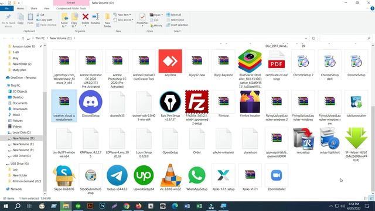The width and height of the screenshot is (375, 211).
Task: Click Copy path in Clipboard group
Action: tap(45, 20)
